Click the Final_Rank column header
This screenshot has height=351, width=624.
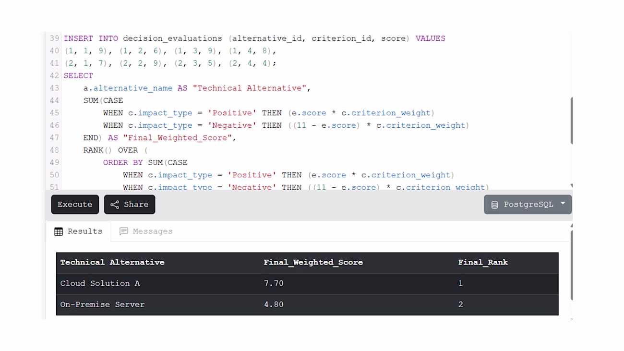point(483,263)
